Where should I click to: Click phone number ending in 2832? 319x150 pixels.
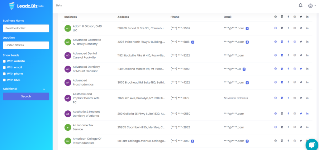coord(180,127)
